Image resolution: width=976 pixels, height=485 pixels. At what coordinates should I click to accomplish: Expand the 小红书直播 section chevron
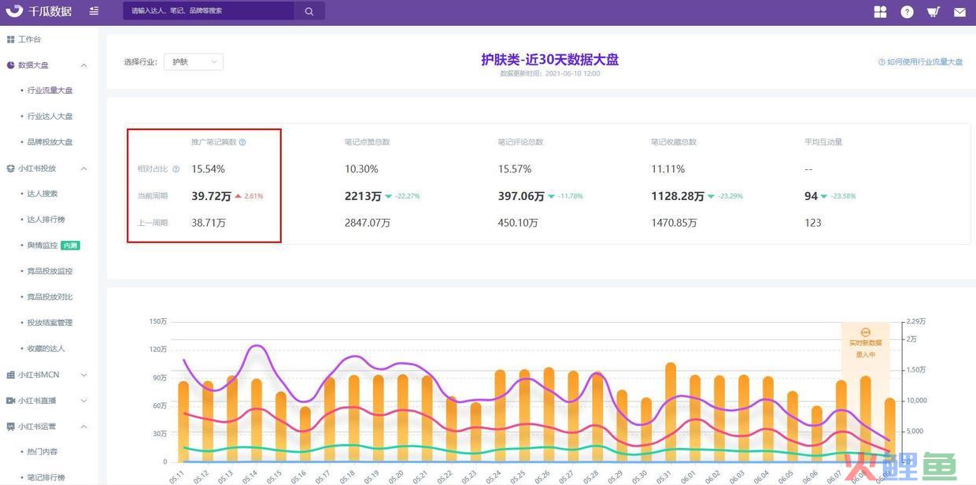pyautogui.click(x=84, y=401)
